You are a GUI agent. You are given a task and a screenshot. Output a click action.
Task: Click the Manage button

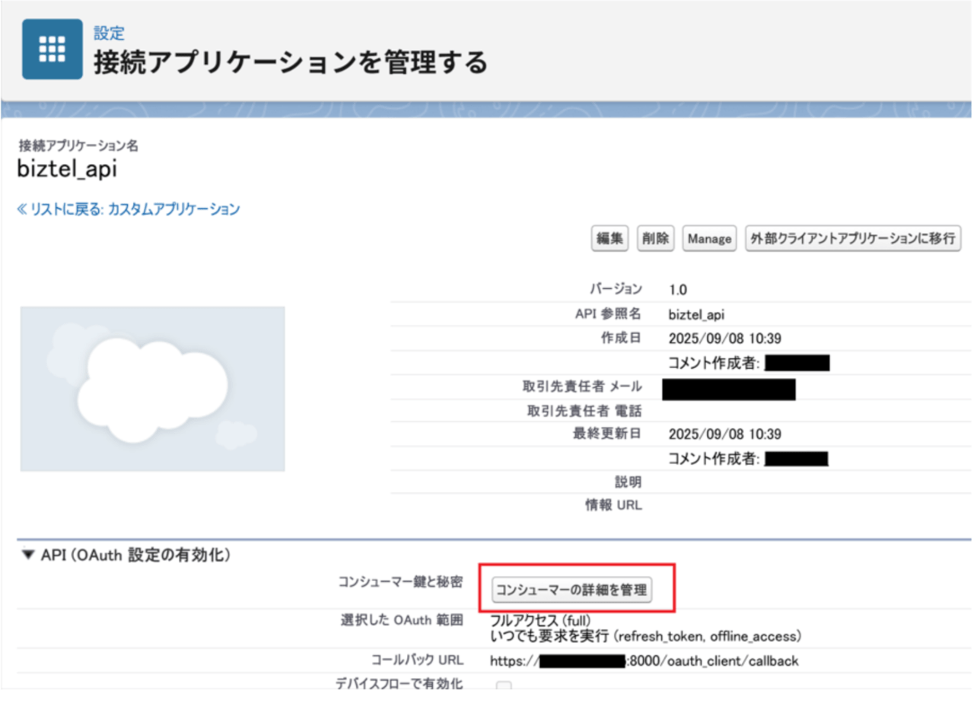(x=709, y=238)
